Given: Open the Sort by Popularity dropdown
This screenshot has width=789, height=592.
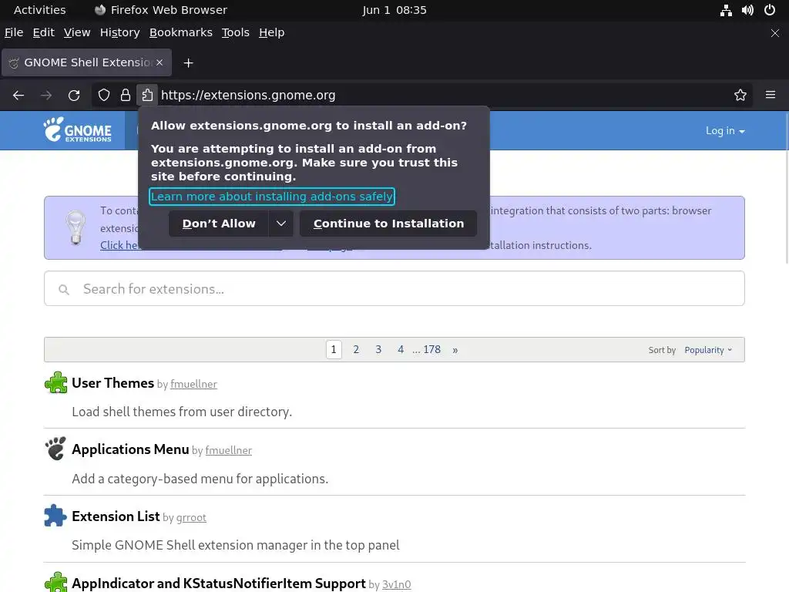Looking at the screenshot, I should (x=708, y=350).
